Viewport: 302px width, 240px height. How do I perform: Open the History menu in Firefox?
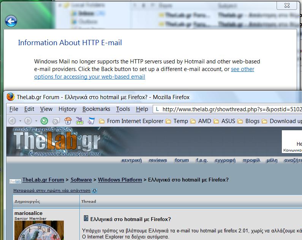67,109
